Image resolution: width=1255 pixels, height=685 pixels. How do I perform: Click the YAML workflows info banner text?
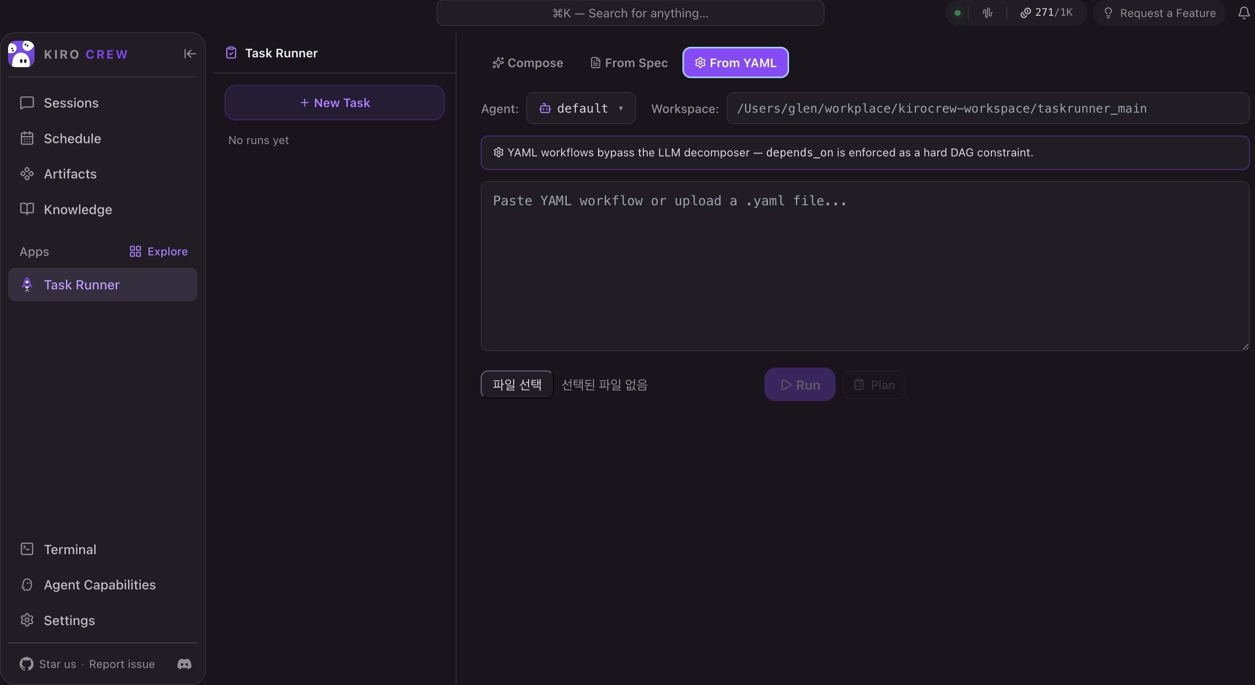(770, 153)
